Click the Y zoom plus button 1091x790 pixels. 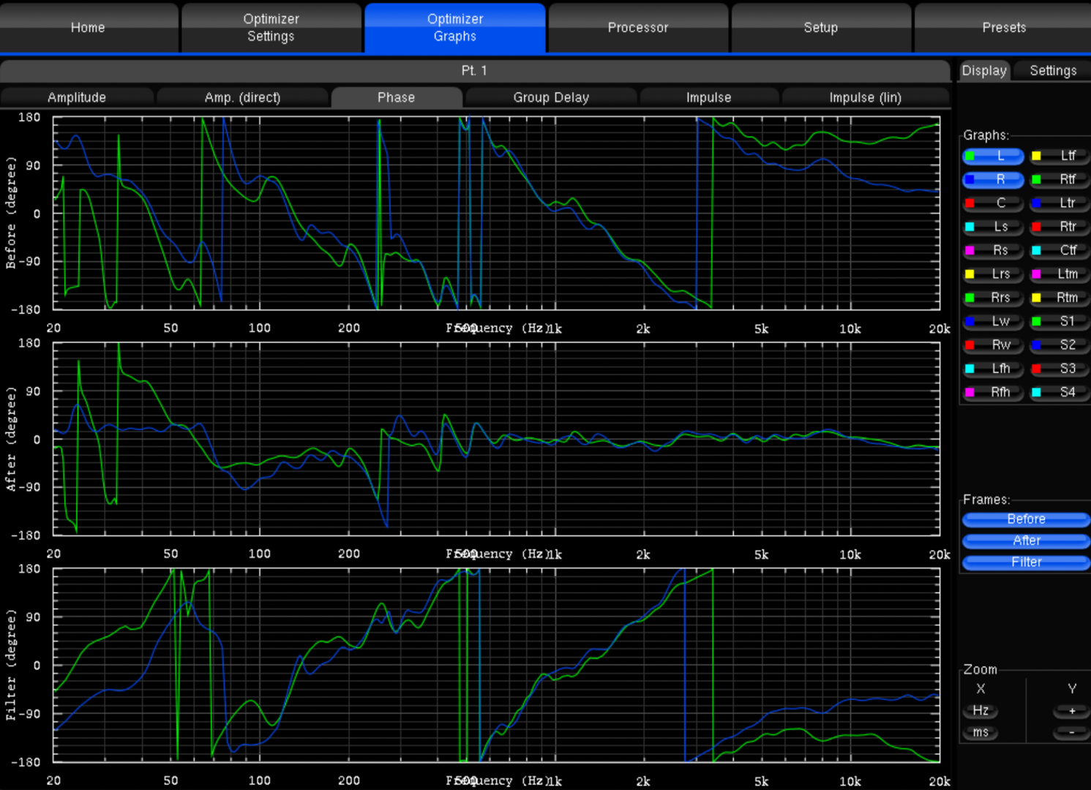pyautogui.click(x=1071, y=711)
